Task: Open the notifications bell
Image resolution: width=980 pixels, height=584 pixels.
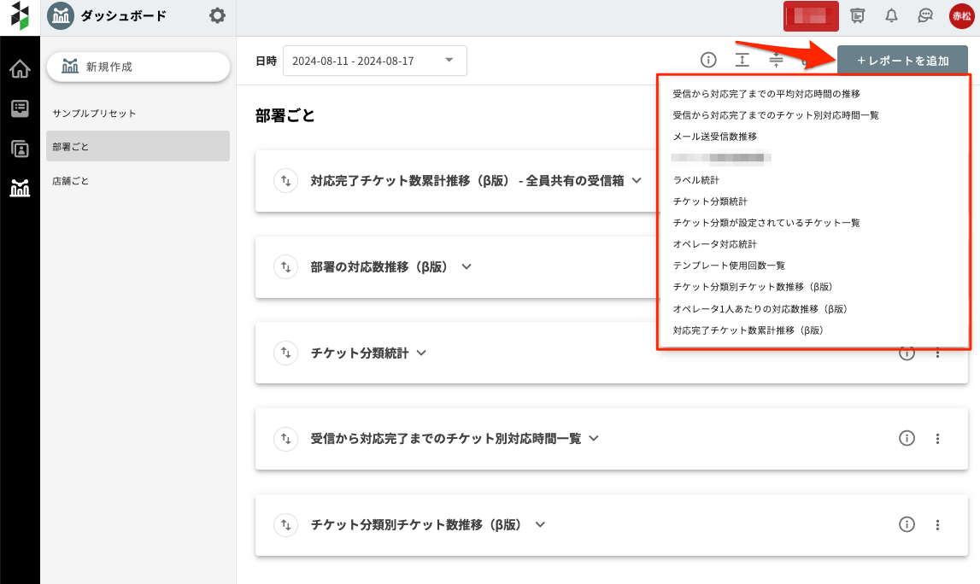Action: pyautogui.click(x=892, y=15)
